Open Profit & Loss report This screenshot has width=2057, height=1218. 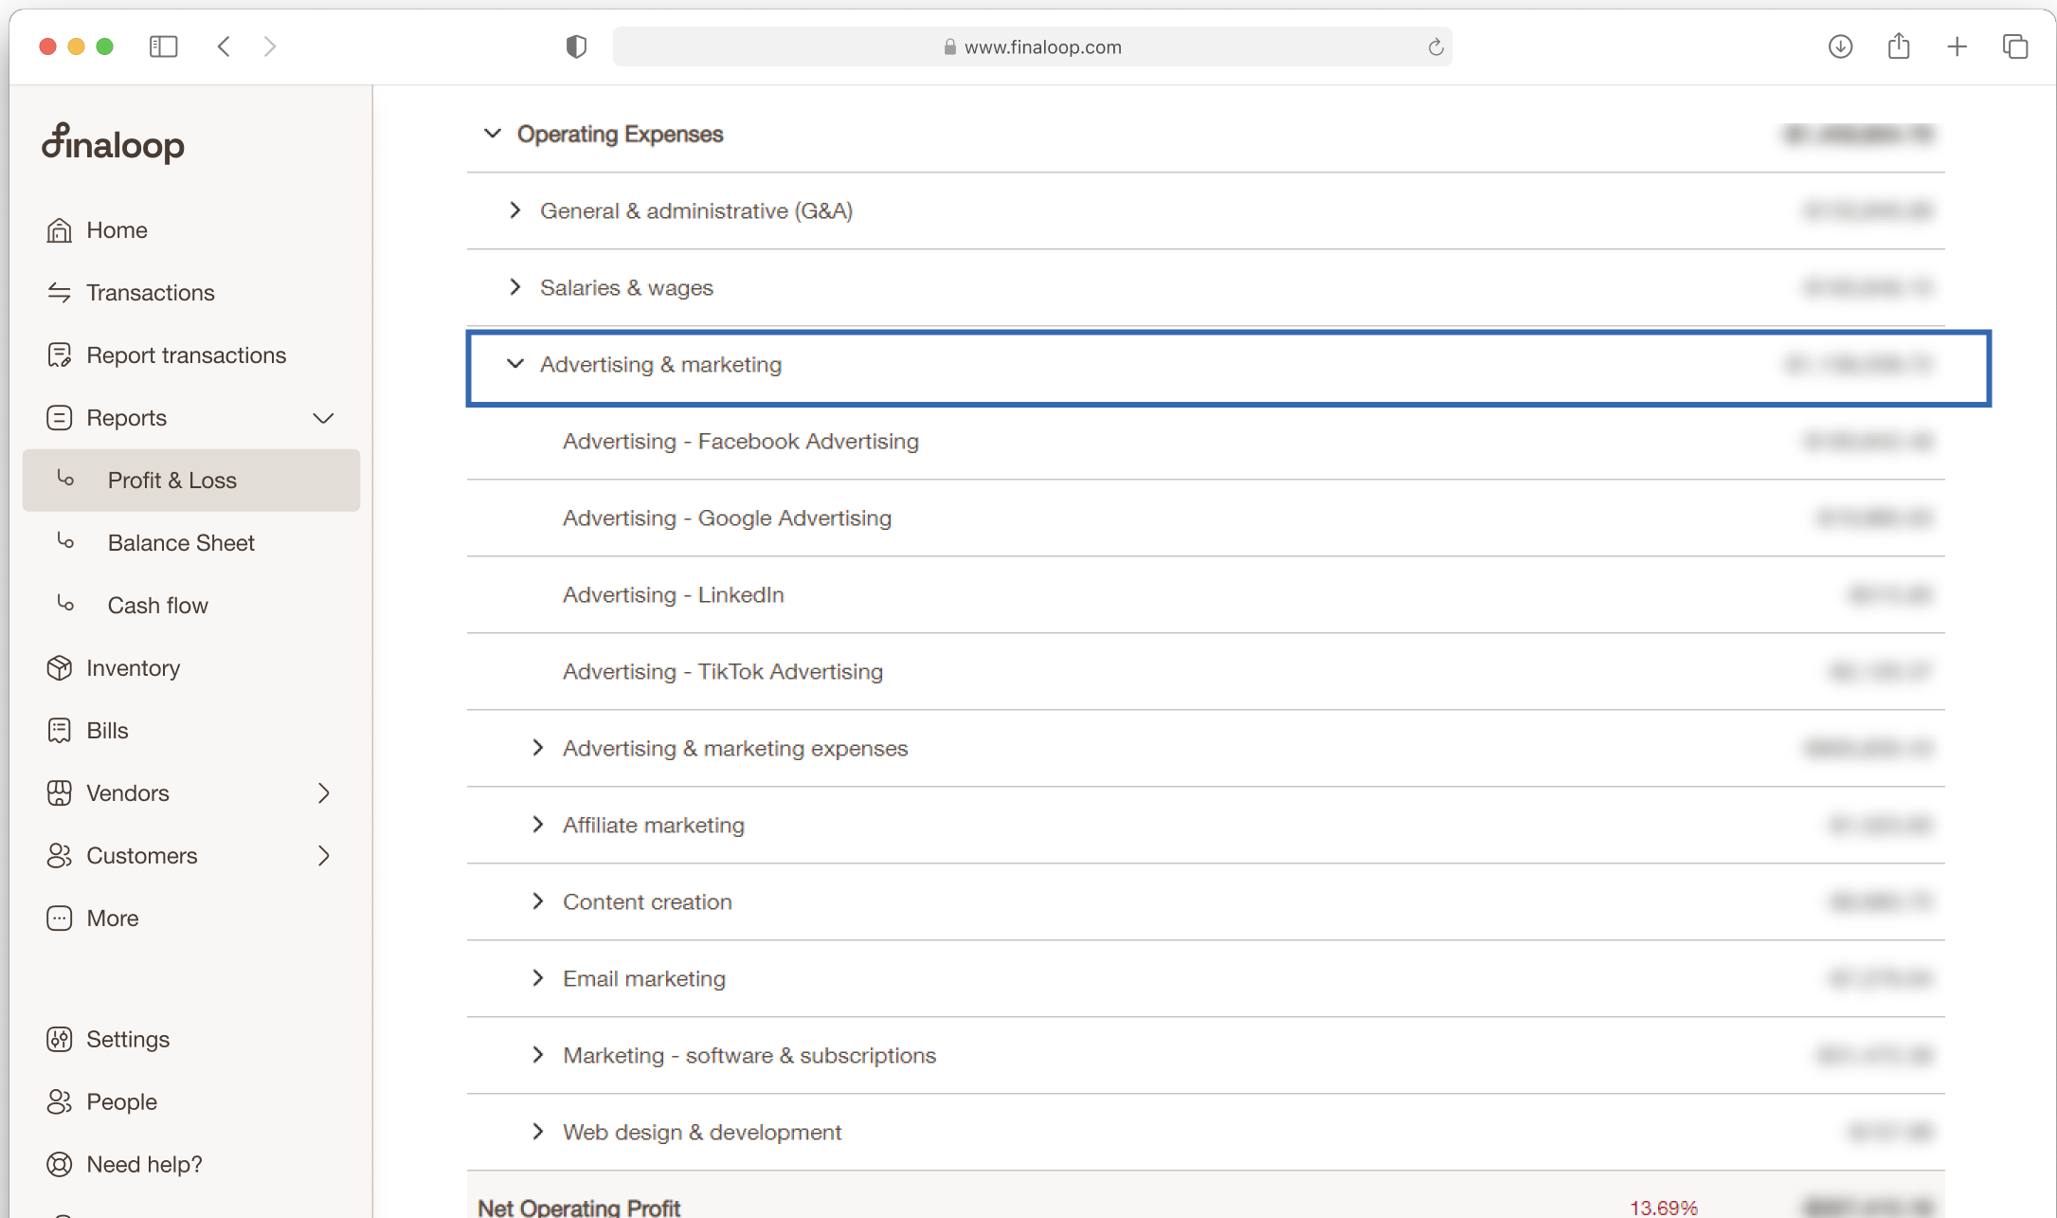pyautogui.click(x=191, y=481)
